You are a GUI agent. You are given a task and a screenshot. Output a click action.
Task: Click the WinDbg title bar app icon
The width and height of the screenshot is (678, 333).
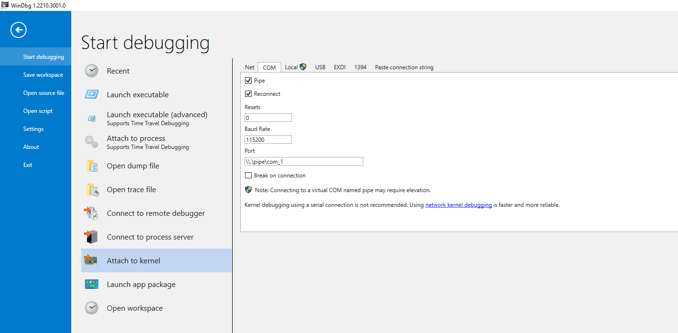5,5
